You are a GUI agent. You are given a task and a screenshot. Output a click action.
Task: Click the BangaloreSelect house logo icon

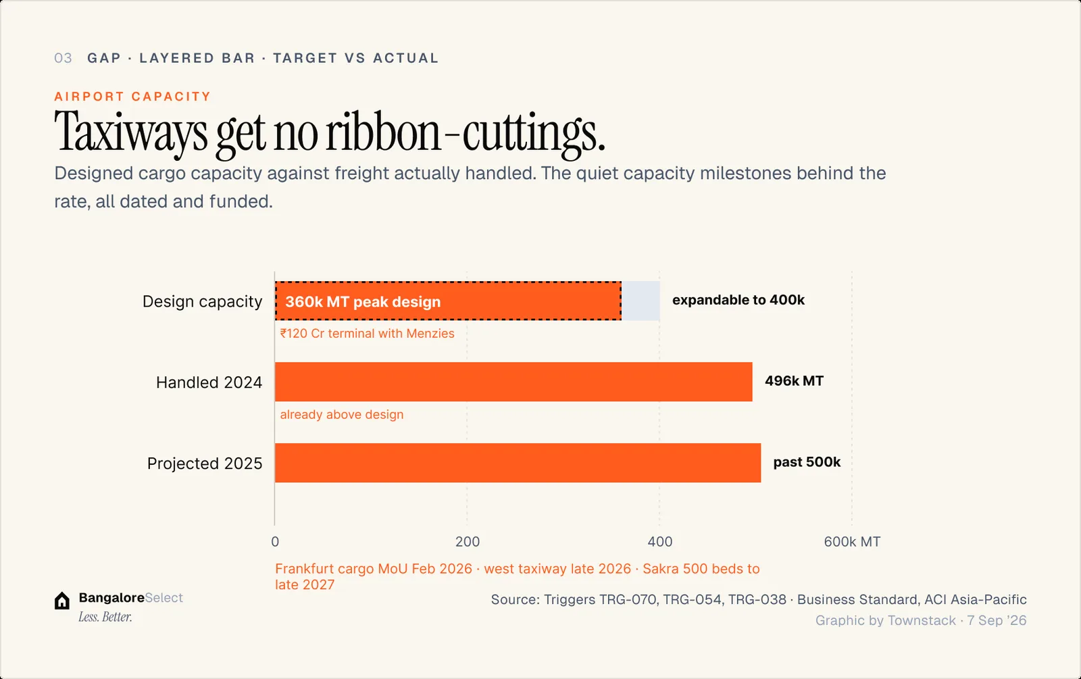(x=62, y=601)
